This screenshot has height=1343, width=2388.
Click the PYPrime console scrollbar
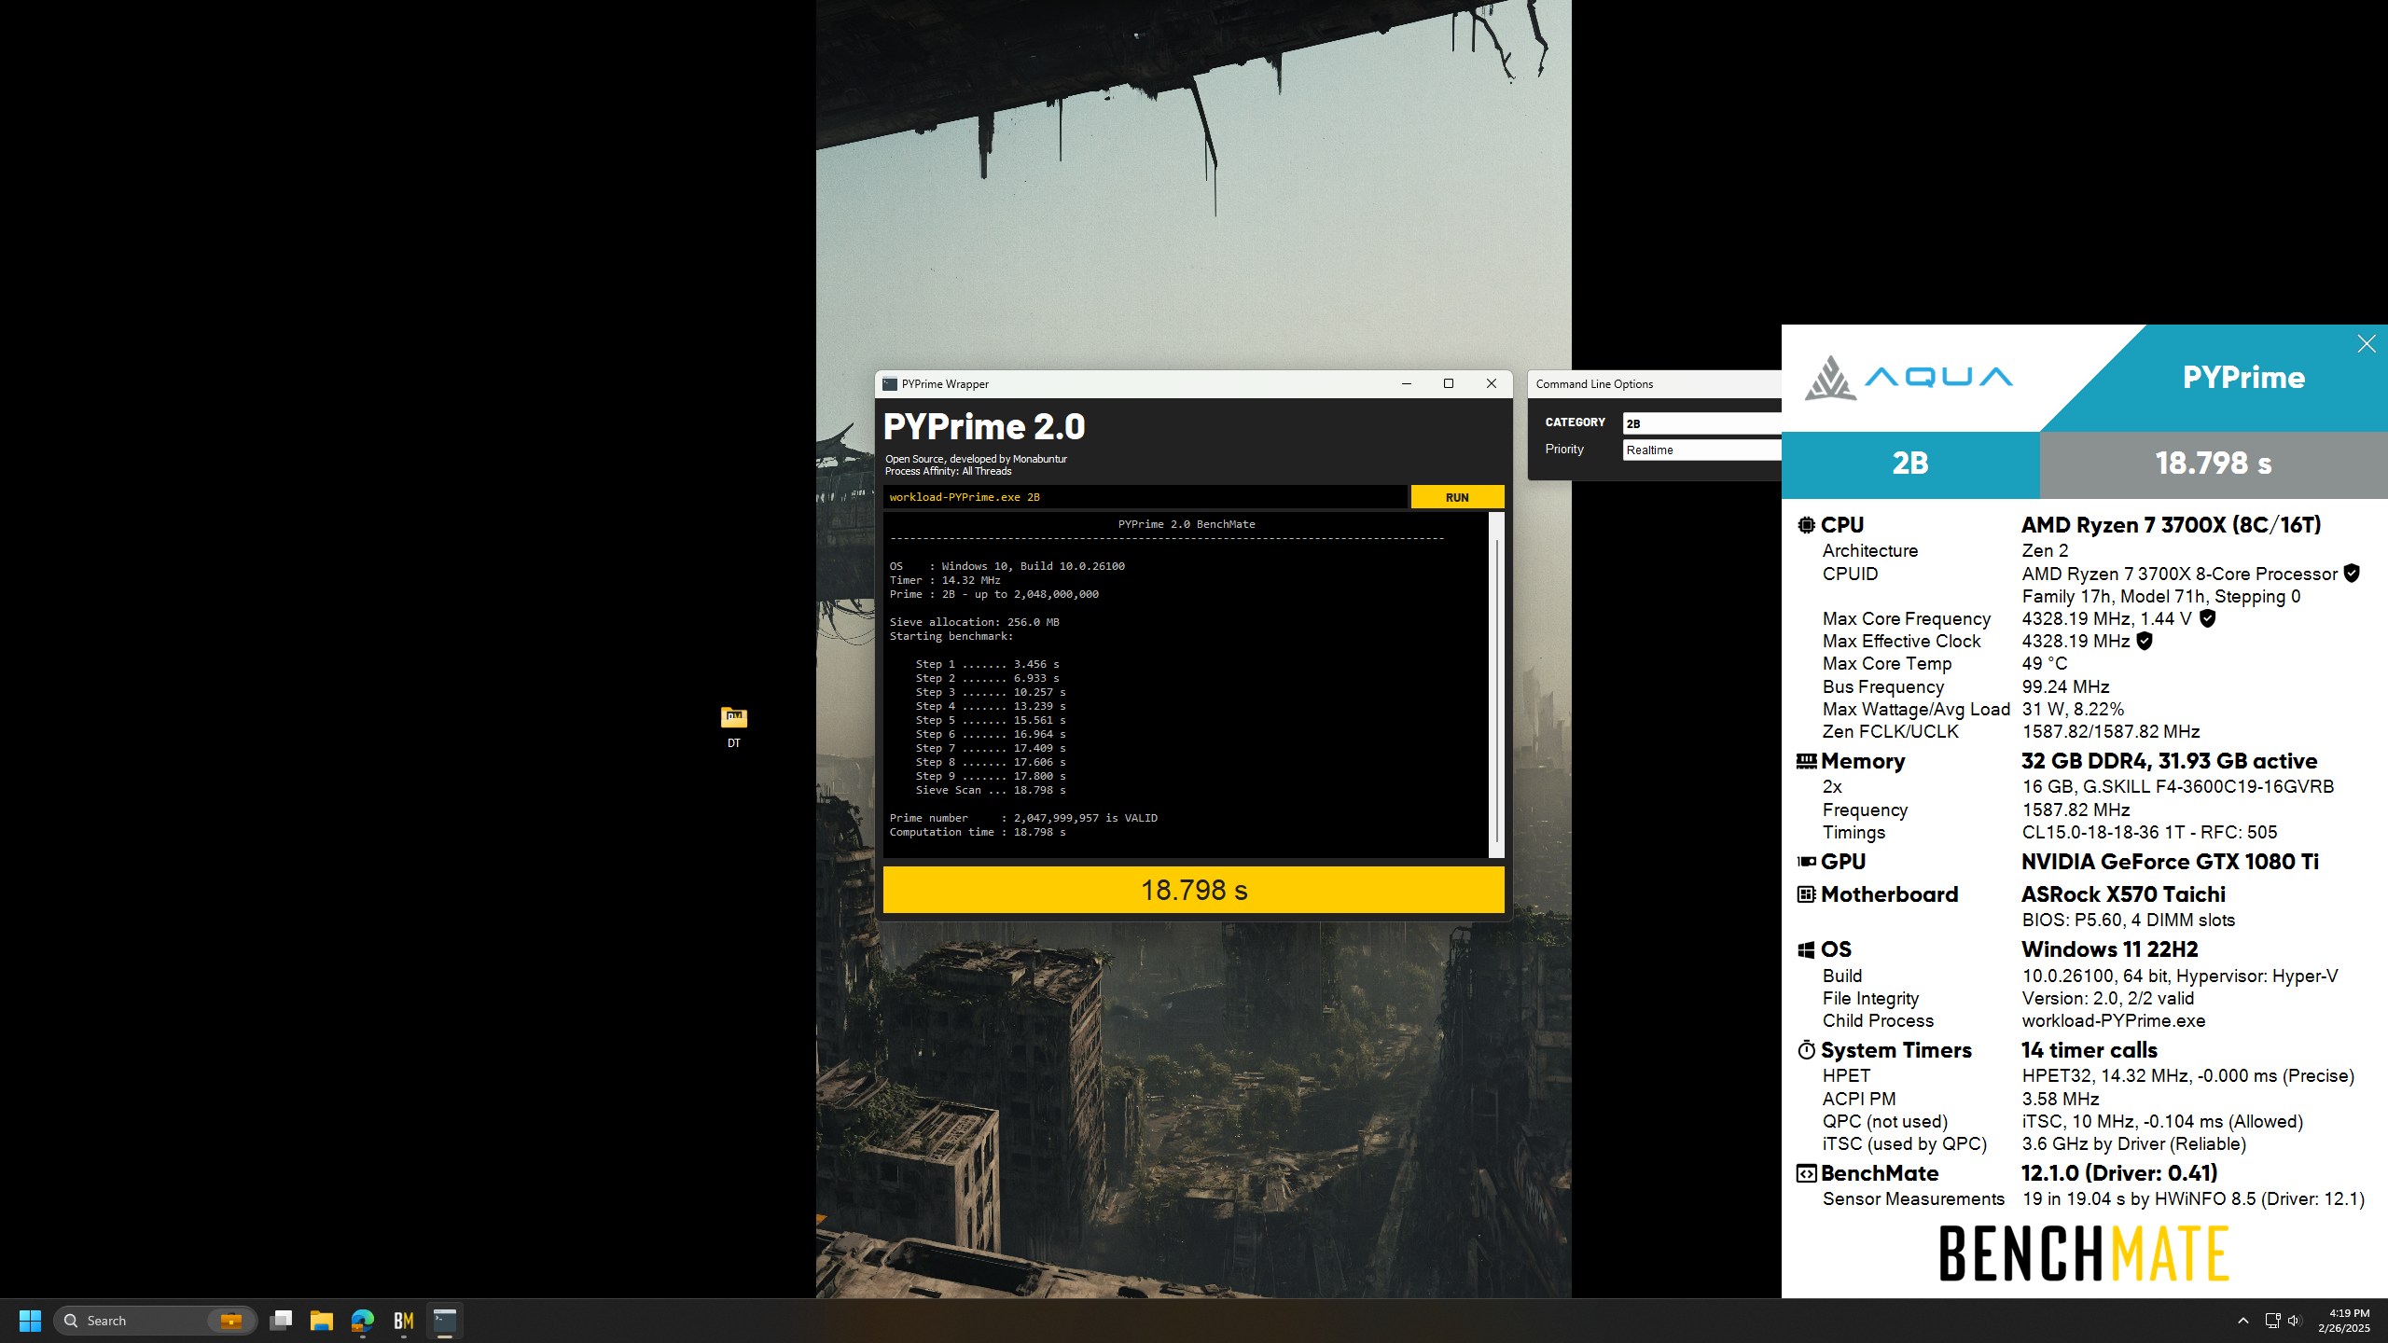1497,685
